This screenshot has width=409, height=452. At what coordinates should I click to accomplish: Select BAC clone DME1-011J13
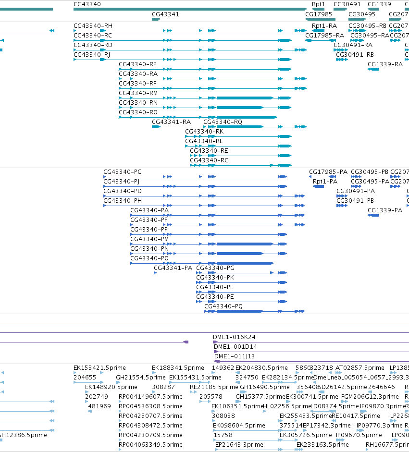(235, 356)
